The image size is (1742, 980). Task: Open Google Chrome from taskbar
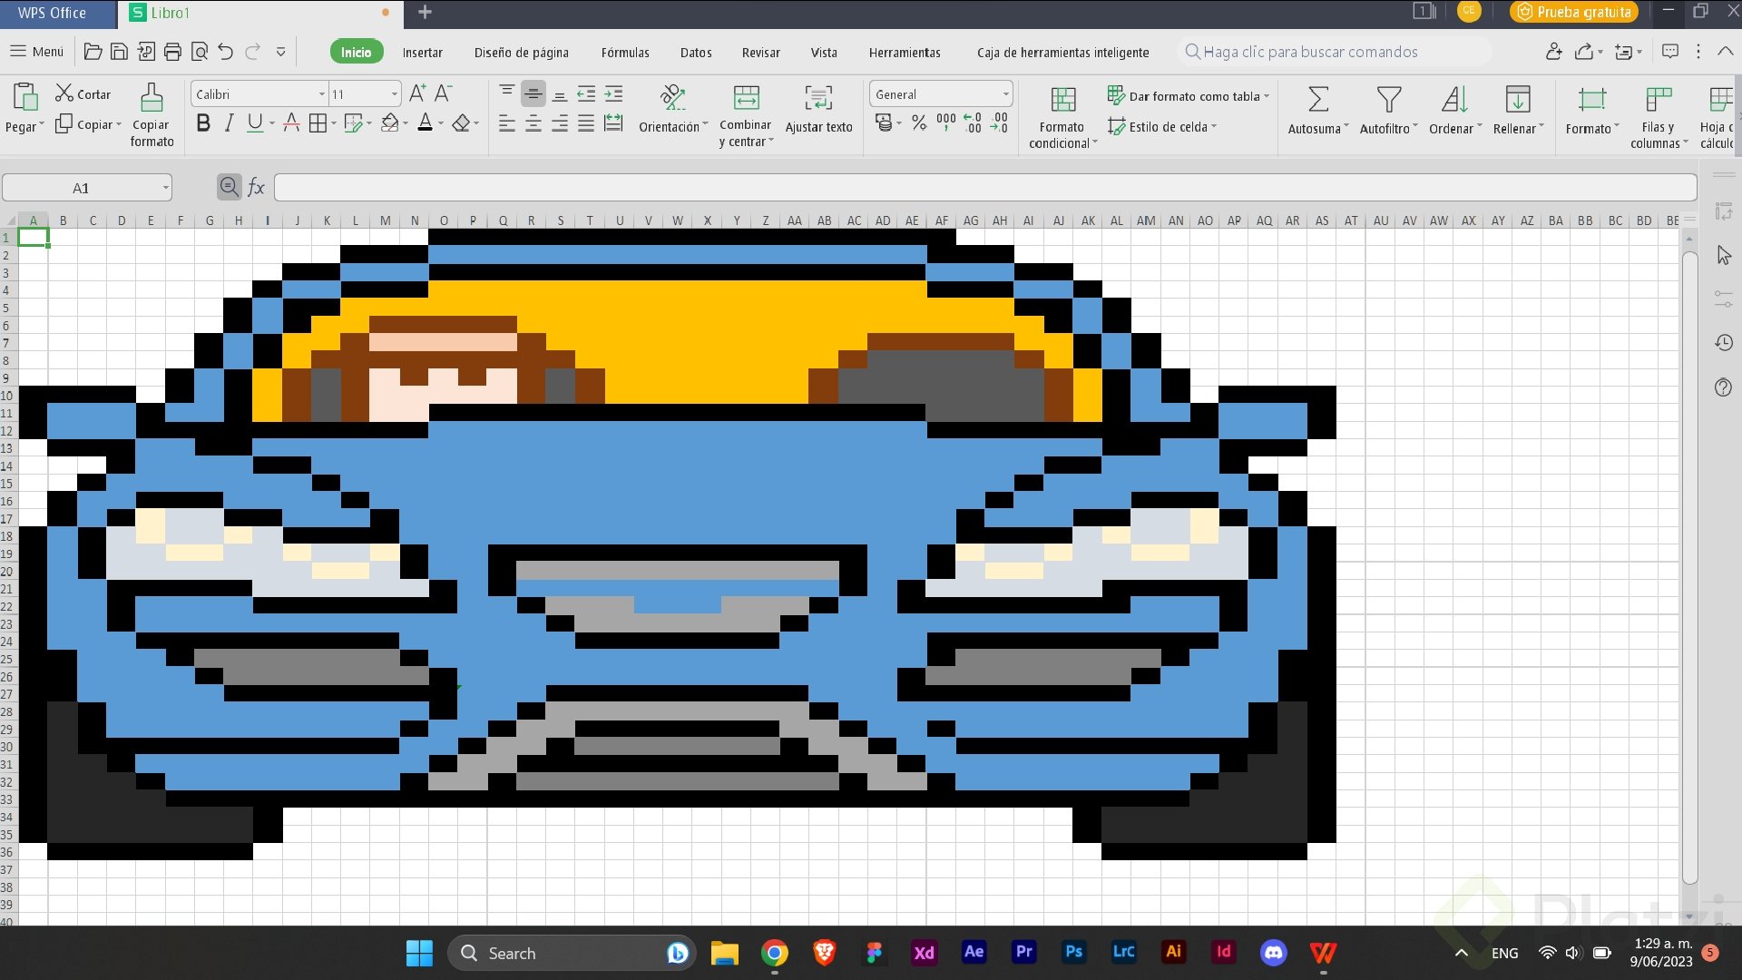tap(774, 953)
